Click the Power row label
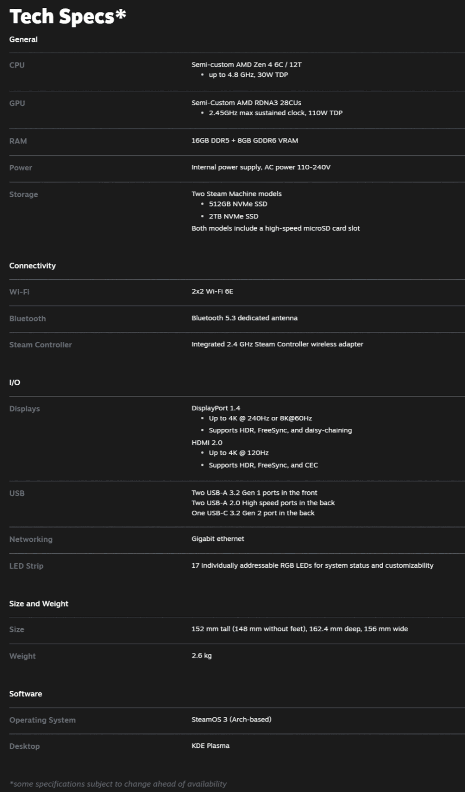The image size is (465, 792). [x=20, y=168]
